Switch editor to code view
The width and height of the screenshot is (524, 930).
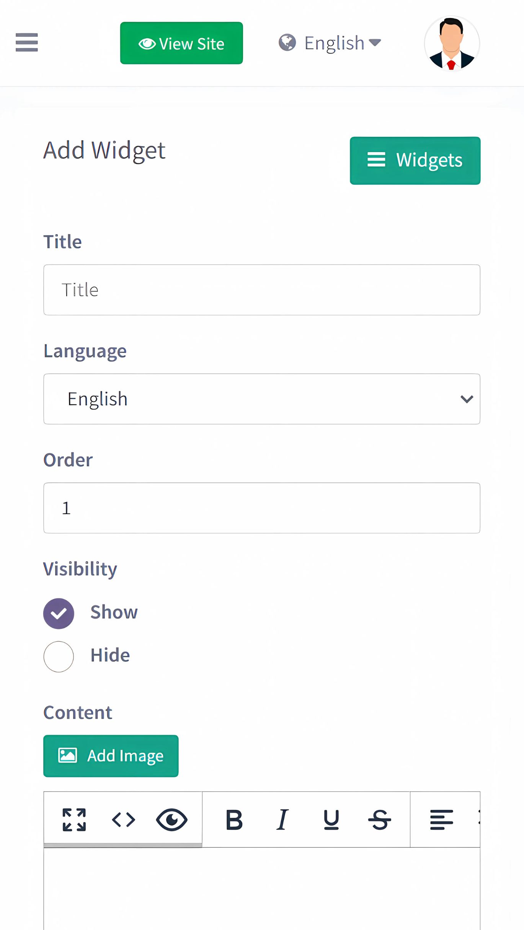click(x=123, y=820)
